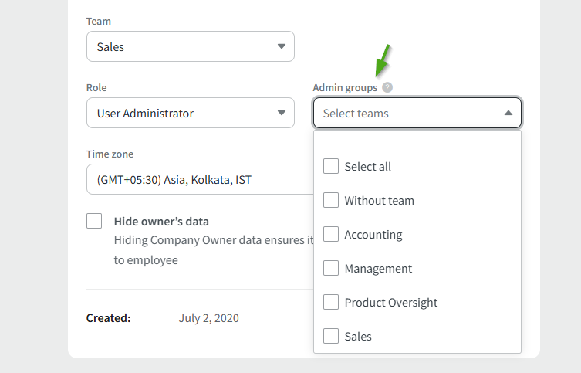Open the Time zone dropdown
The image size is (581, 373).
click(197, 180)
